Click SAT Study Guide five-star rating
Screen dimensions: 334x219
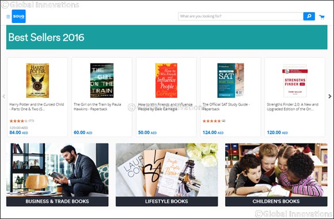(x=211, y=121)
